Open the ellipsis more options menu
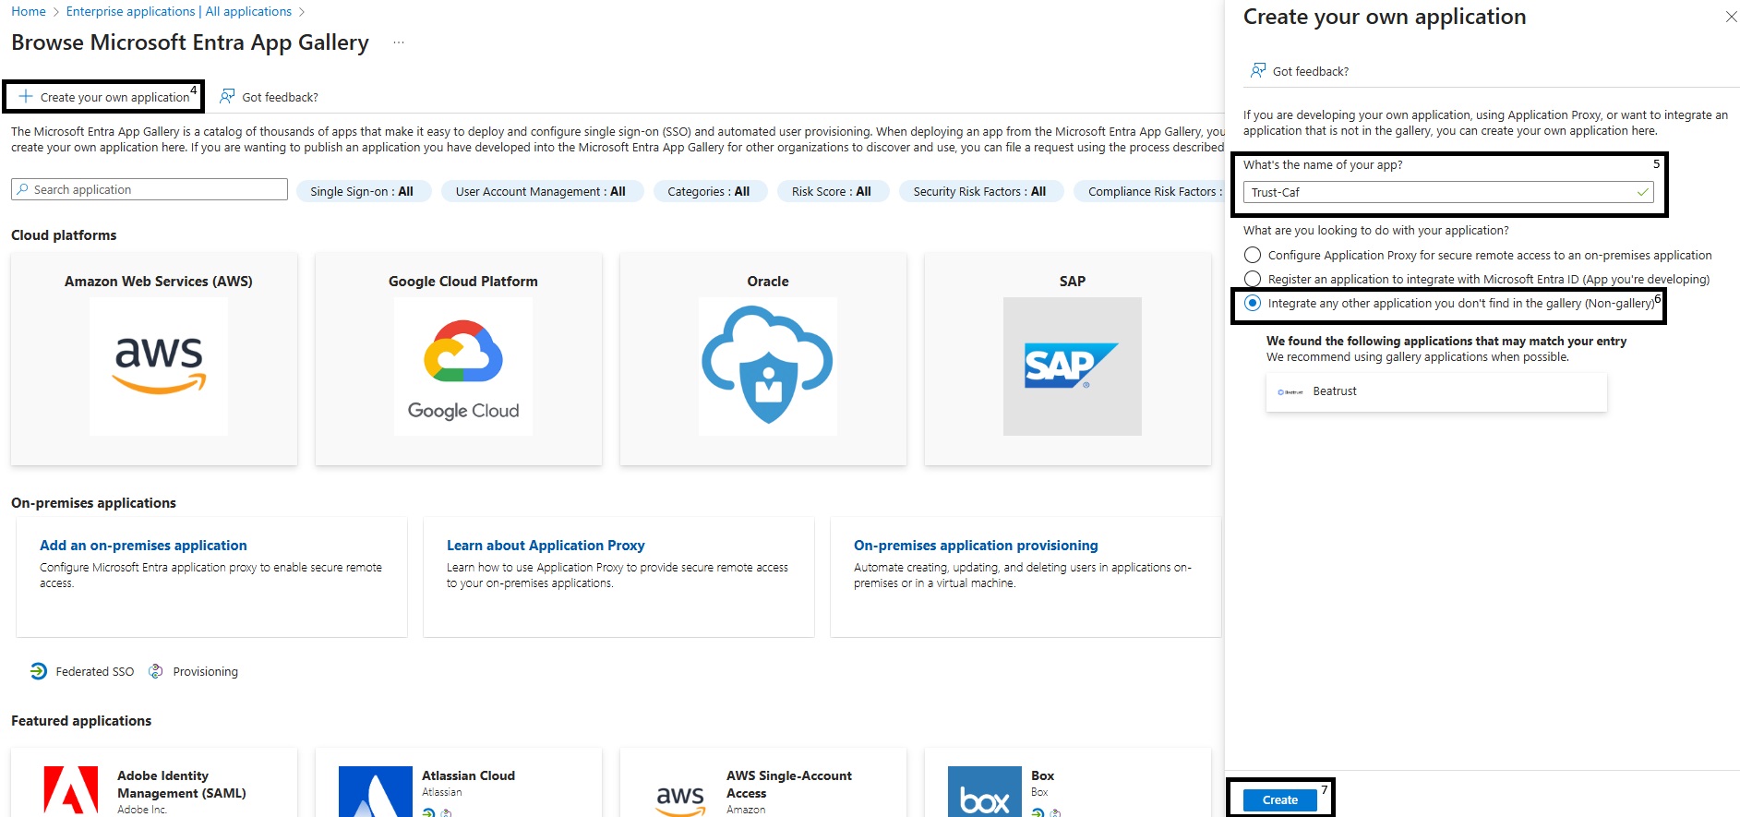This screenshot has height=817, width=1740. 399,42
